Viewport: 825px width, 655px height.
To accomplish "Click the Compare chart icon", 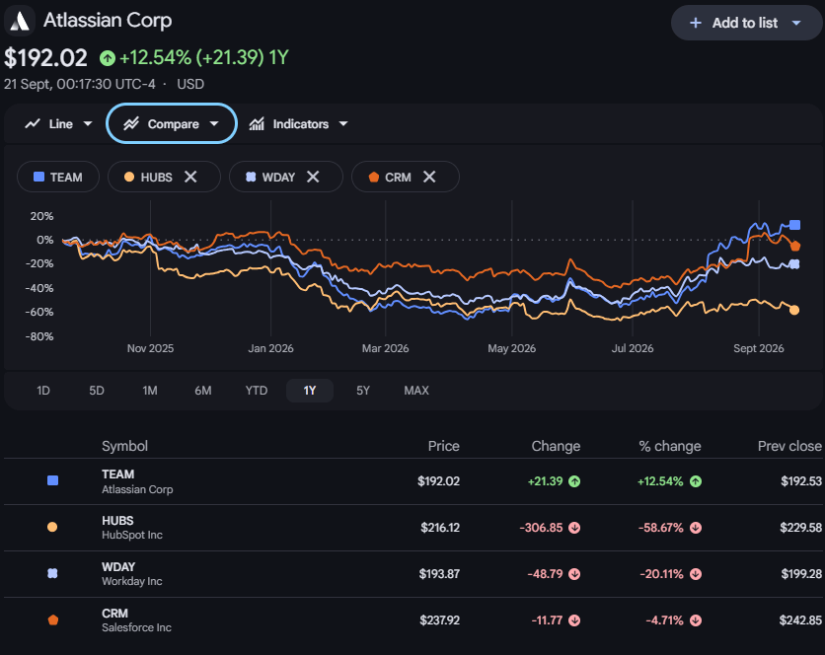I will point(131,123).
